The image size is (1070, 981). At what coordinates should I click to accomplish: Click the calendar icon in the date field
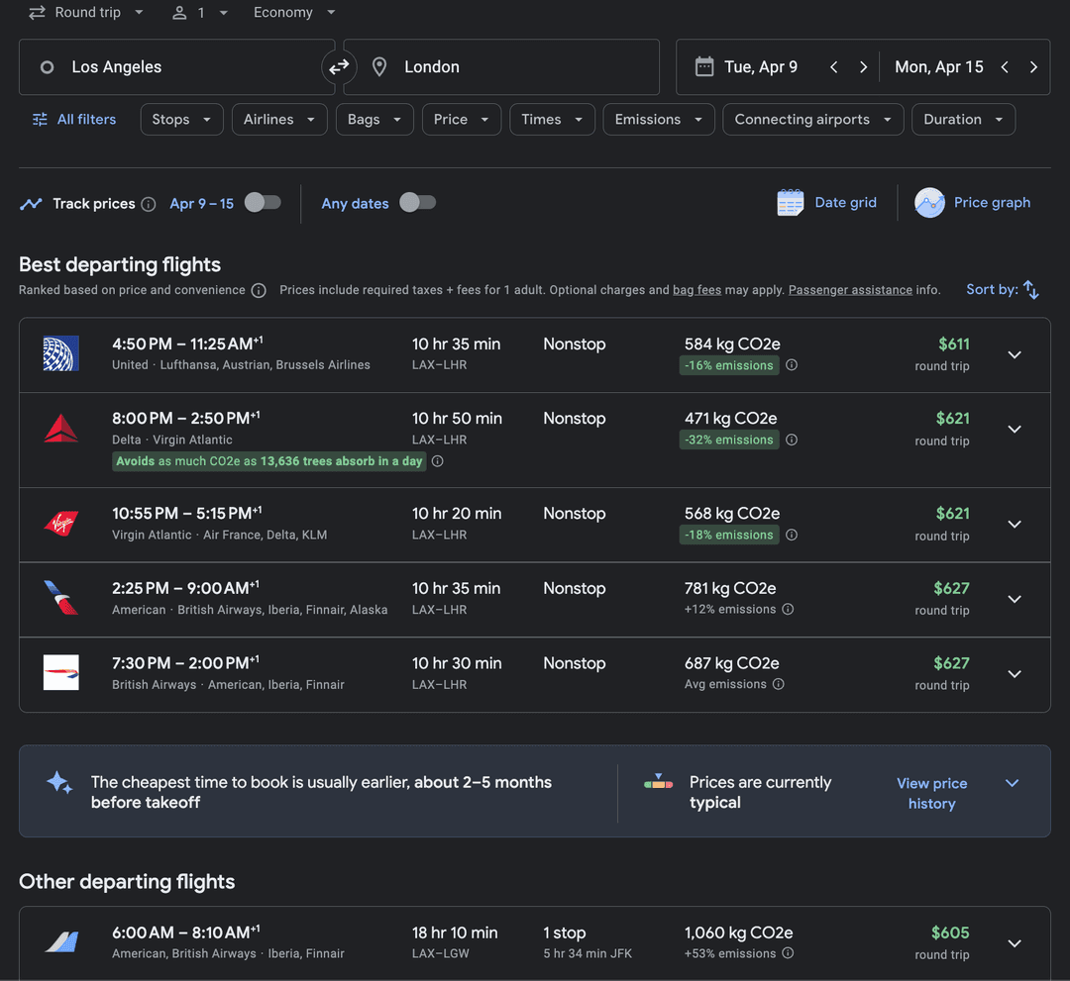(x=703, y=66)
